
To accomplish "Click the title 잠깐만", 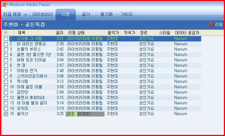I will [22, 92].
